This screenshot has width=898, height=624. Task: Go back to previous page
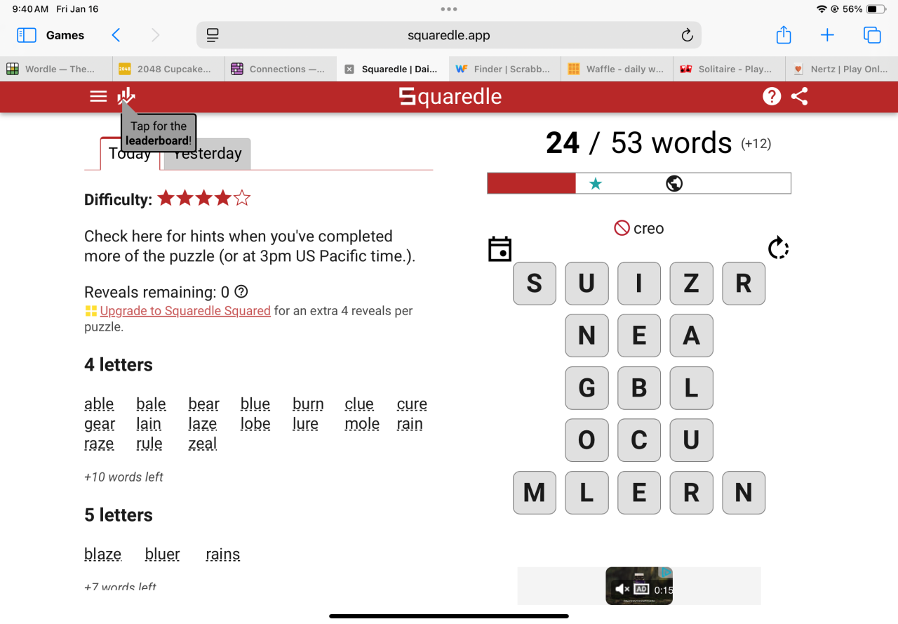click(x=116, y=35)
